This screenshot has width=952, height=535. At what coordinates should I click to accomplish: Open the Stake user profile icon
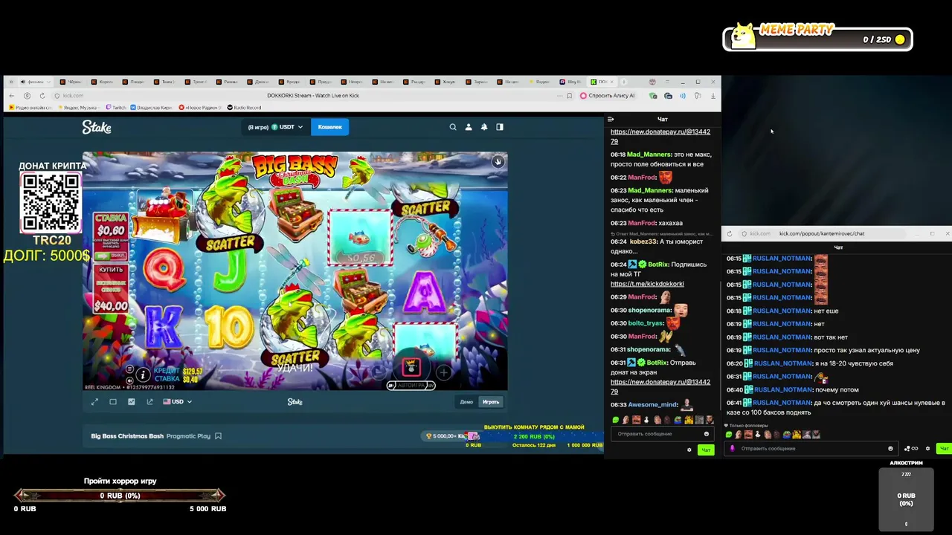pos(469,127)
